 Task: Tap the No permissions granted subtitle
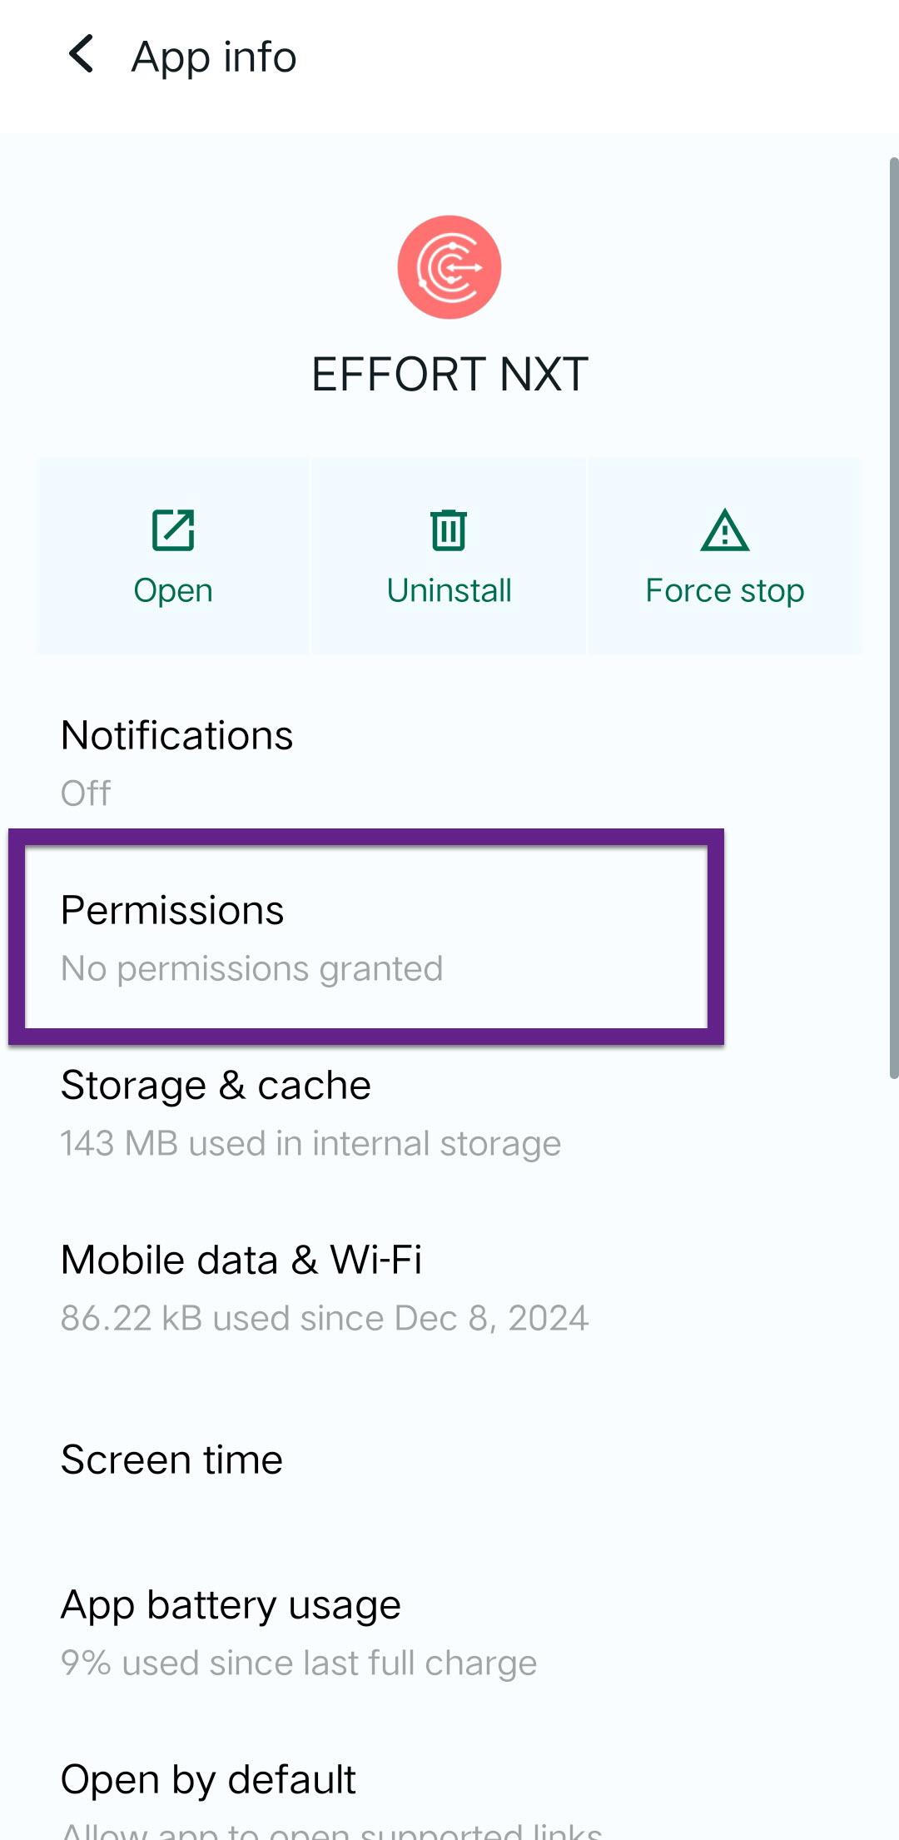coord(251,969)
